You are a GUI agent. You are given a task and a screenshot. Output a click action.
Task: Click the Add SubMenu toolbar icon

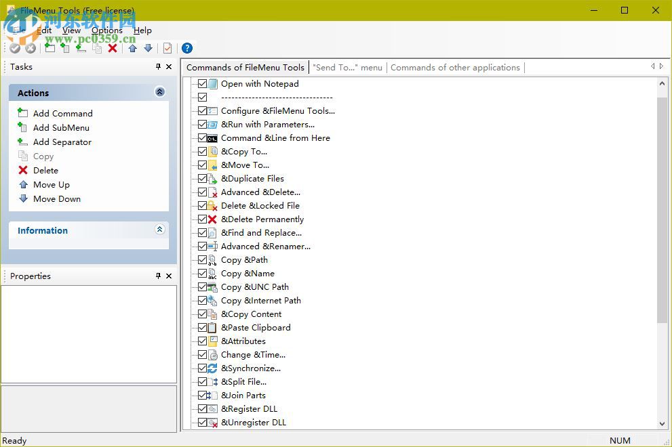pyautogui.click(x=65, y=48)
